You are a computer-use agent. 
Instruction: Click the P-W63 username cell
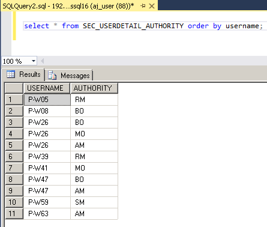(47, 214)
